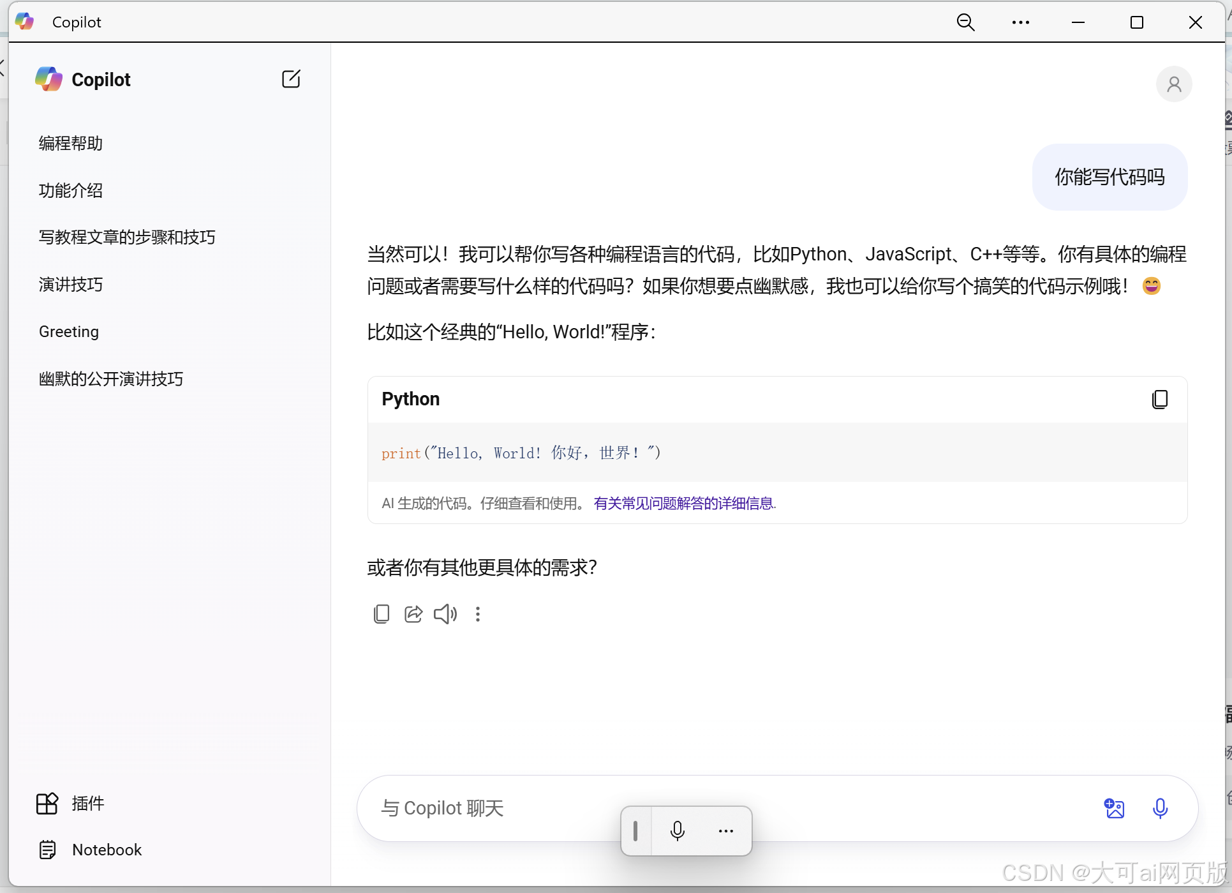
Task: Open the 功能介绍 chat history item
Action: [x=71, y=191]
